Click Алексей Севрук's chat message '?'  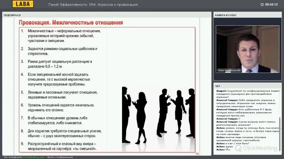pos(228,119)
